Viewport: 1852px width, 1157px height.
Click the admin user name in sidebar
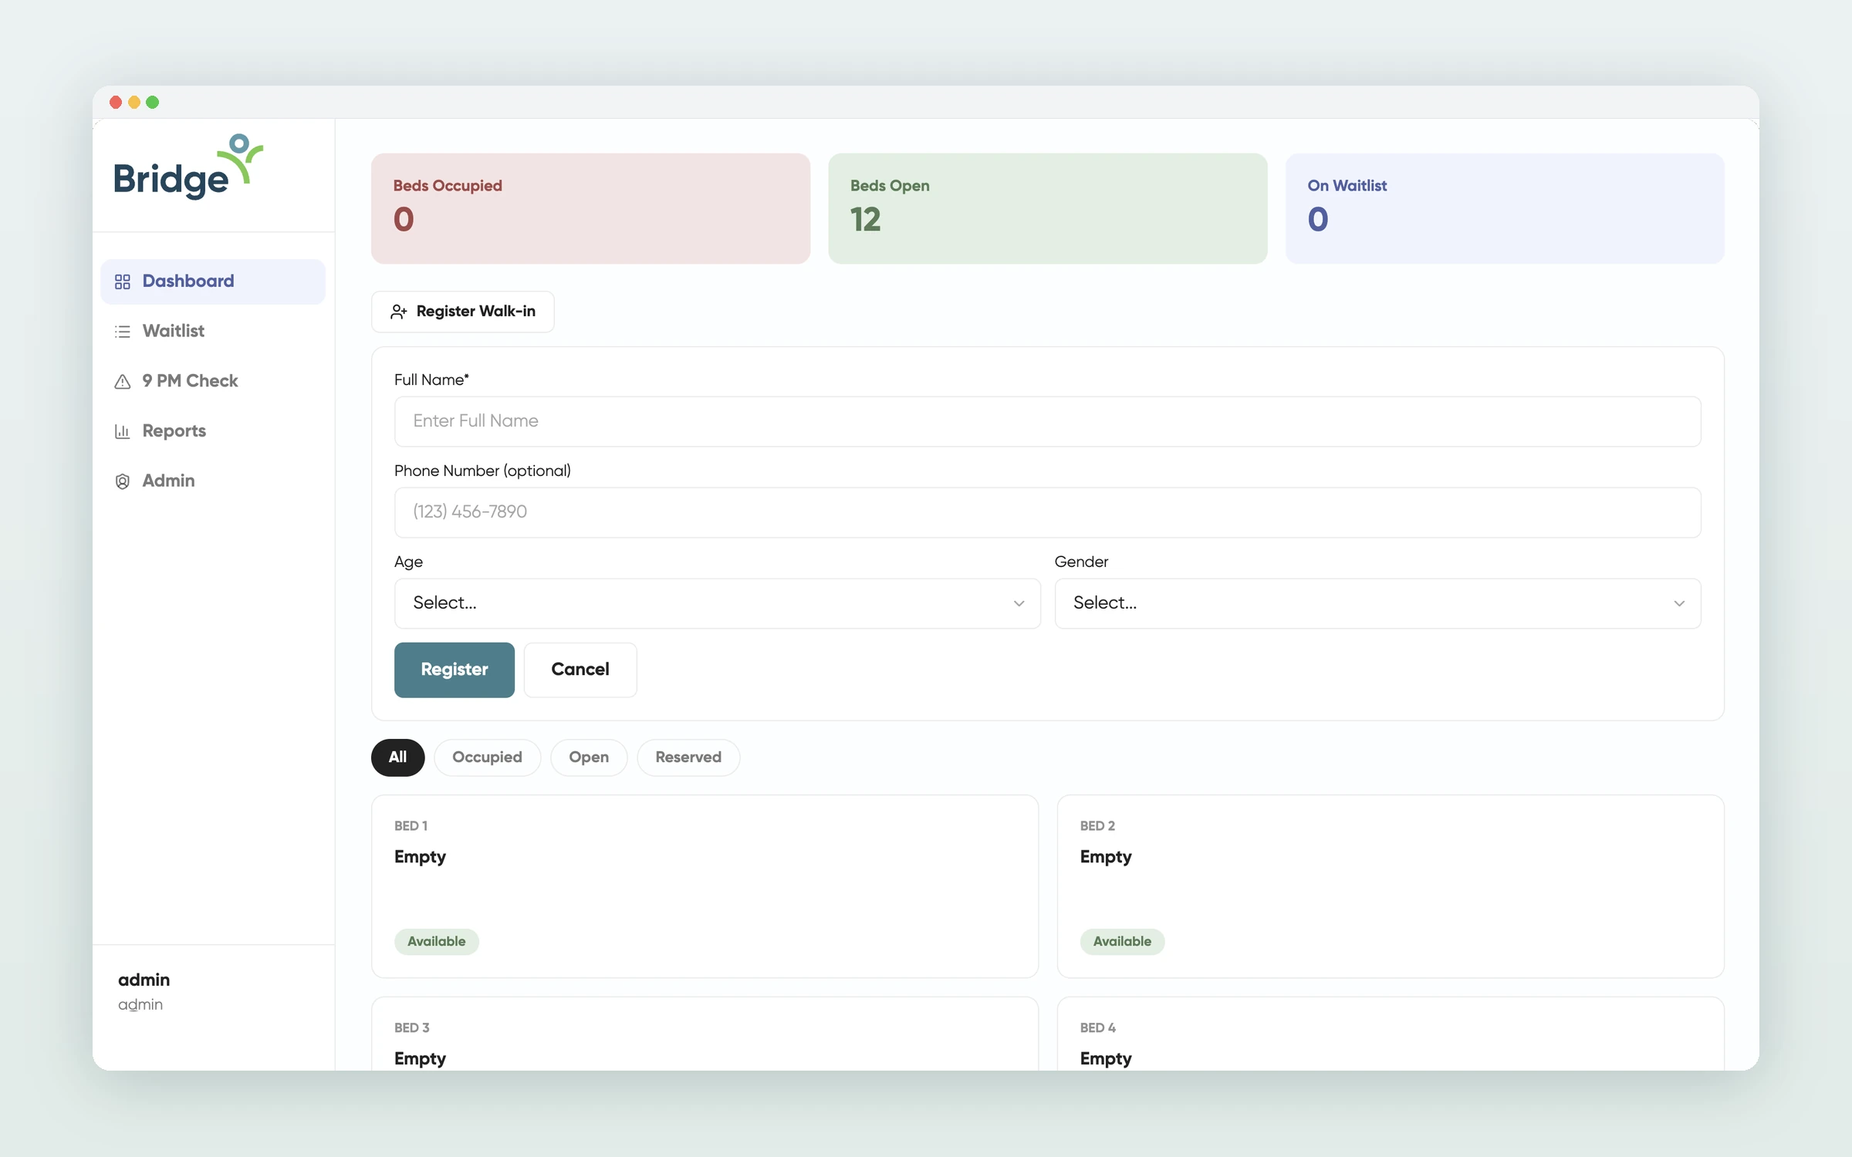tap(144, 980)
